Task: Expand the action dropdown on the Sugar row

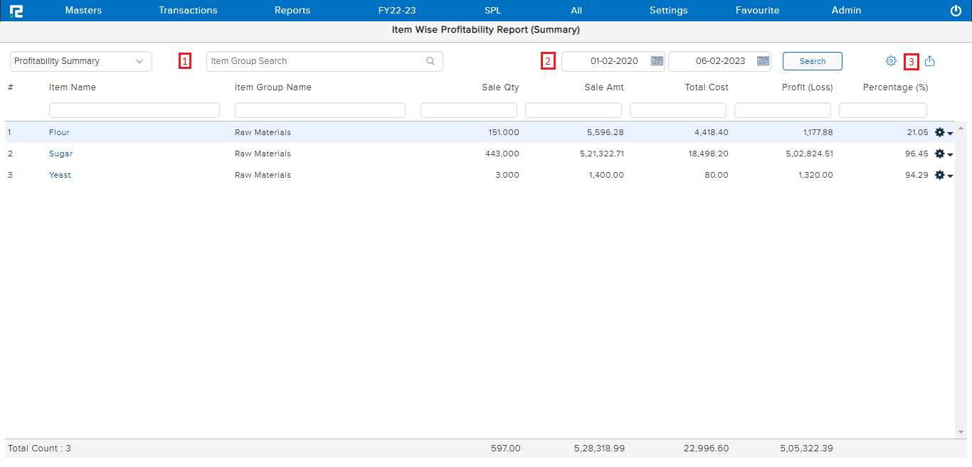Action: (949, 155)
